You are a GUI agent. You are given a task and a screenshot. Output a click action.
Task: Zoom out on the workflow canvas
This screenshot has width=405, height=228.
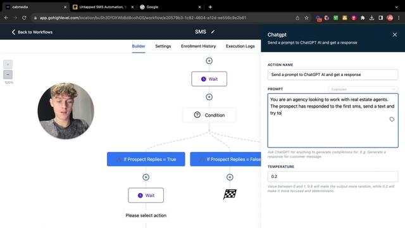click(x=8, y=75)
